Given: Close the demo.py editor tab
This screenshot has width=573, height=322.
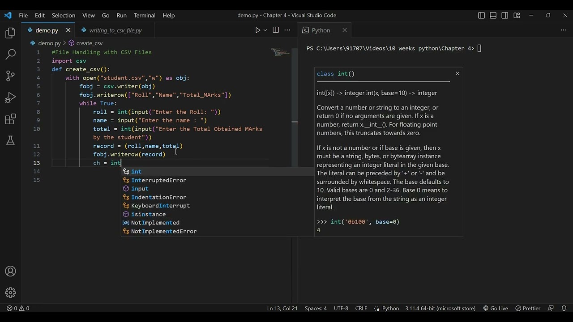Looking at the screenshot, I should pos(68,30).
